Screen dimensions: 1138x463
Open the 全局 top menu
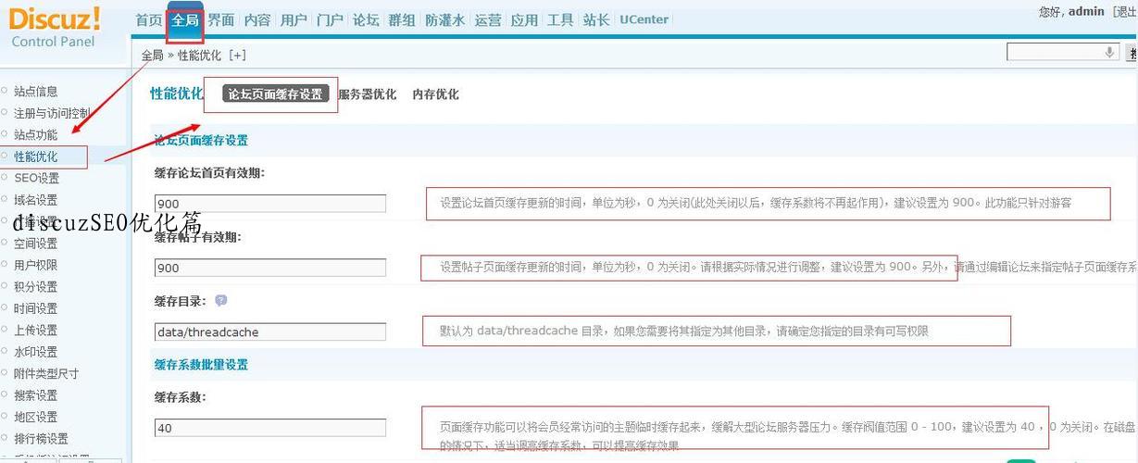click(185, 19)
